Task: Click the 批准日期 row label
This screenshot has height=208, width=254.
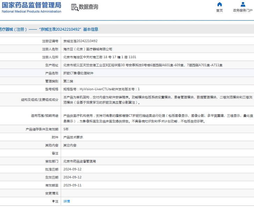Action: [52, 169]
